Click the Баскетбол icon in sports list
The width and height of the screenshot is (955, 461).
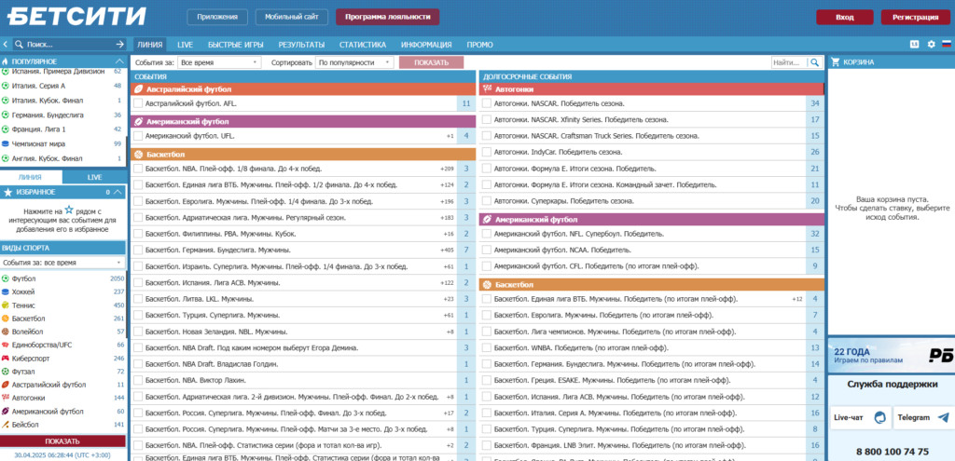tap(6, 319)
